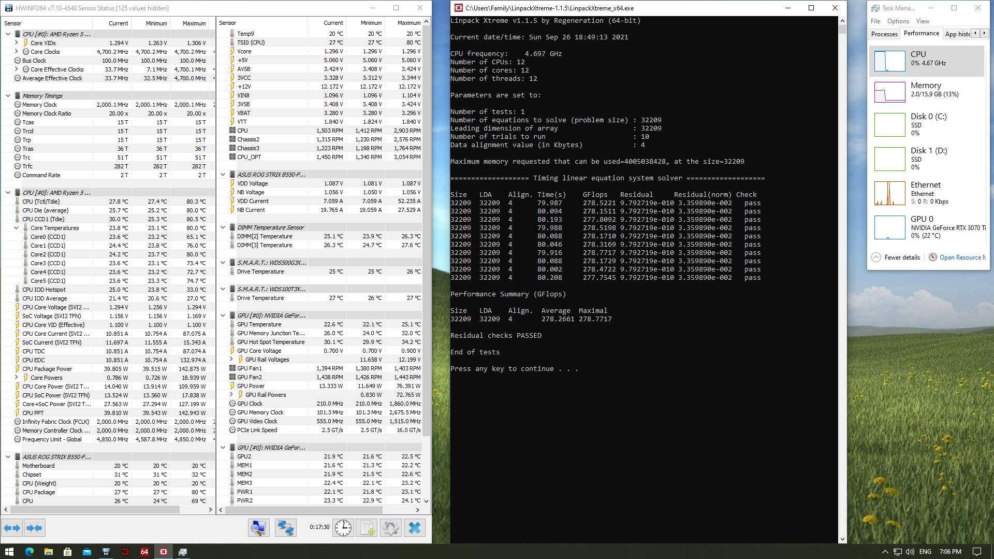
Task: Select Disk 0 (C:) entry
Action: pos(927,124)
